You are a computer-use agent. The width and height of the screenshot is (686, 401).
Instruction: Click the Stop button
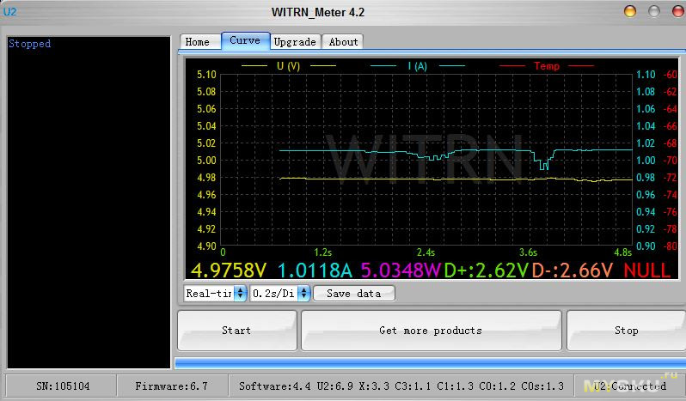626,331
